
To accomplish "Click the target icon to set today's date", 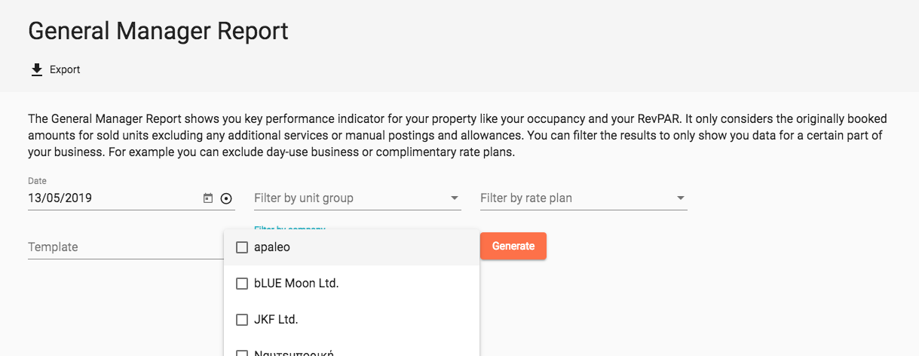I will click(226, 198).
